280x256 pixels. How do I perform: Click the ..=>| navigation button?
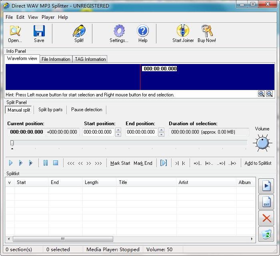click(x=221, y=163)
